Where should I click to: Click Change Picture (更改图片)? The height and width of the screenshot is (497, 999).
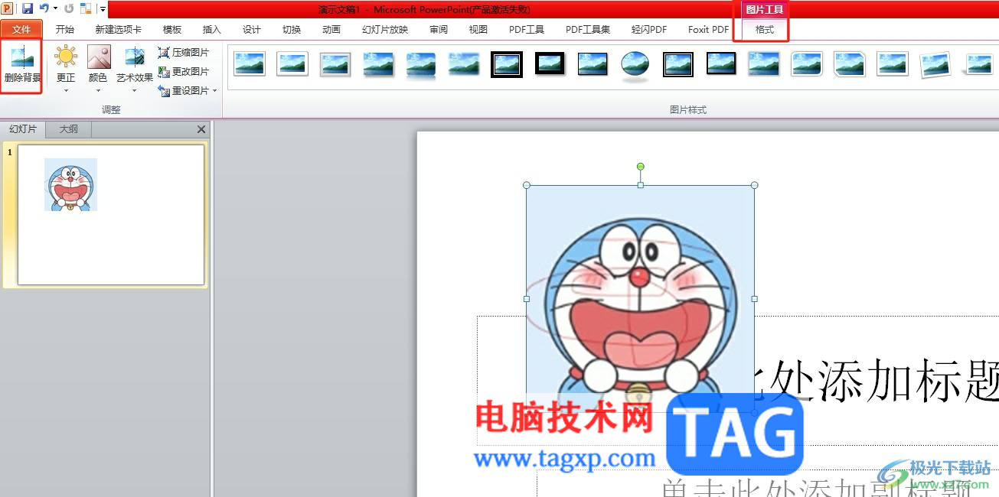(183, 71)
